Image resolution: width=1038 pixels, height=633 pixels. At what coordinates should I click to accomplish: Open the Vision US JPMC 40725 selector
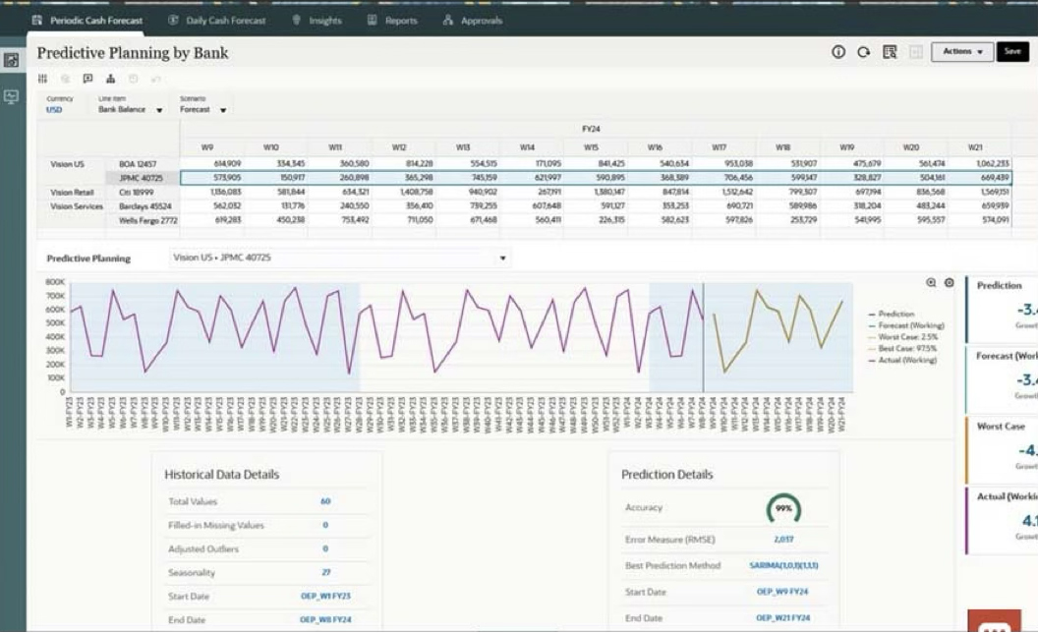click(339, 258)
